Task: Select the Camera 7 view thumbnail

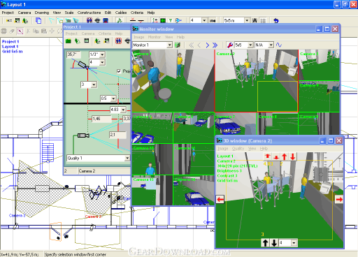Action: click(236, 124)
